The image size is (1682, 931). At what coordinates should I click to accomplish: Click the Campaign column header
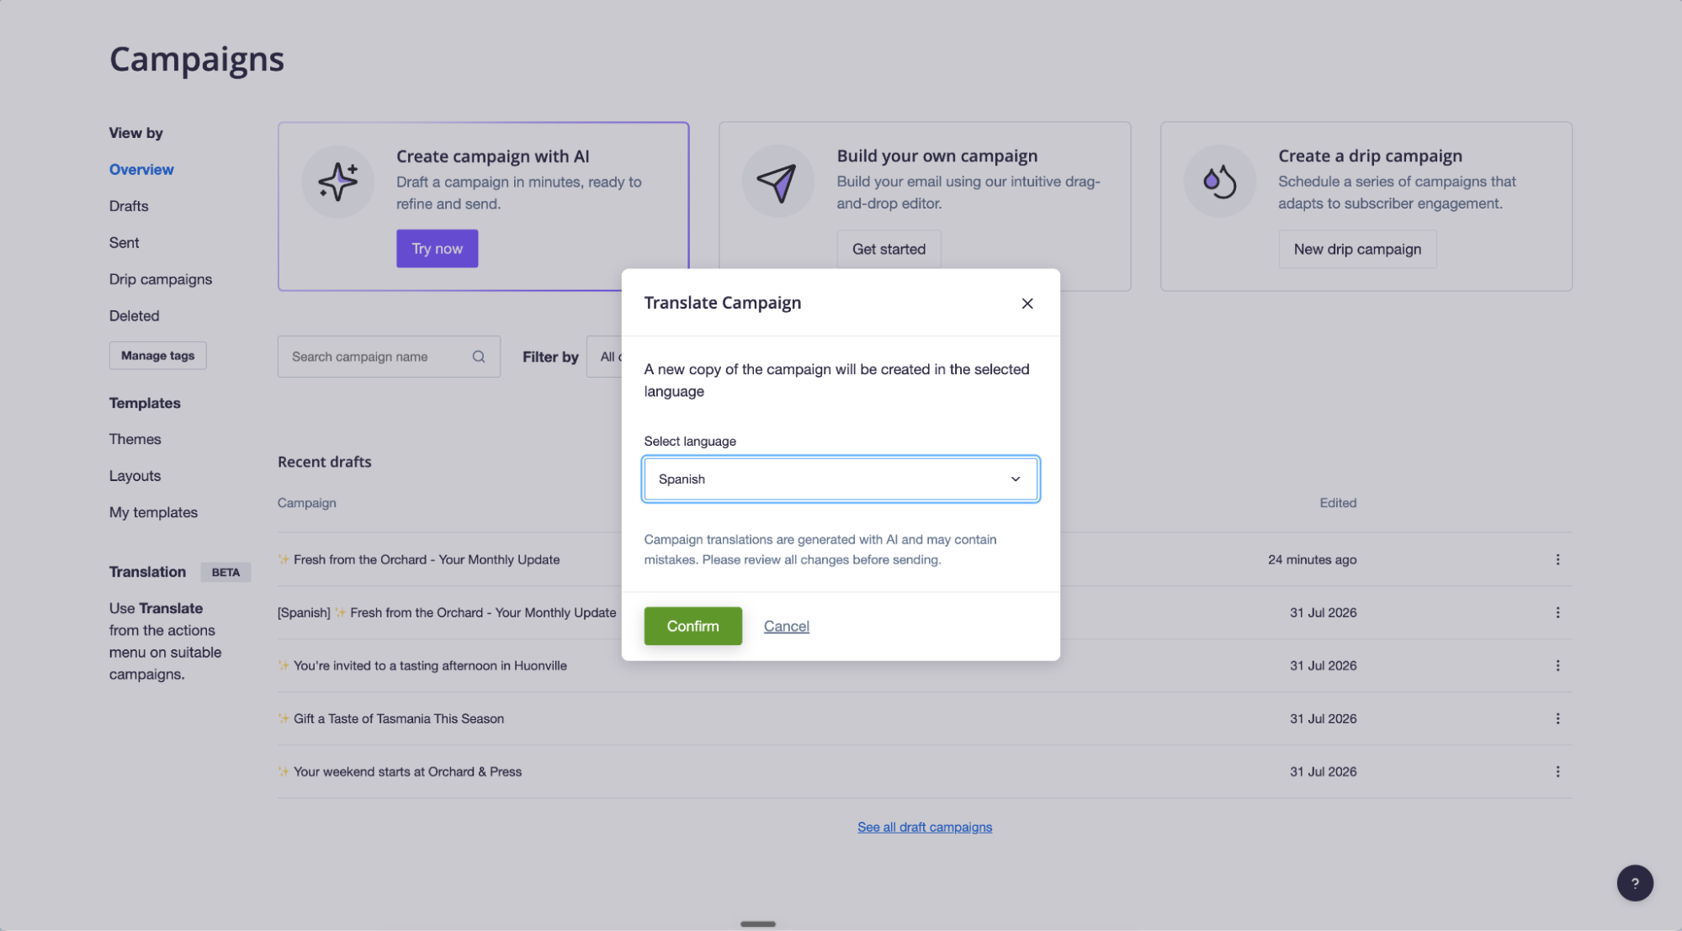tap(306, 503)
